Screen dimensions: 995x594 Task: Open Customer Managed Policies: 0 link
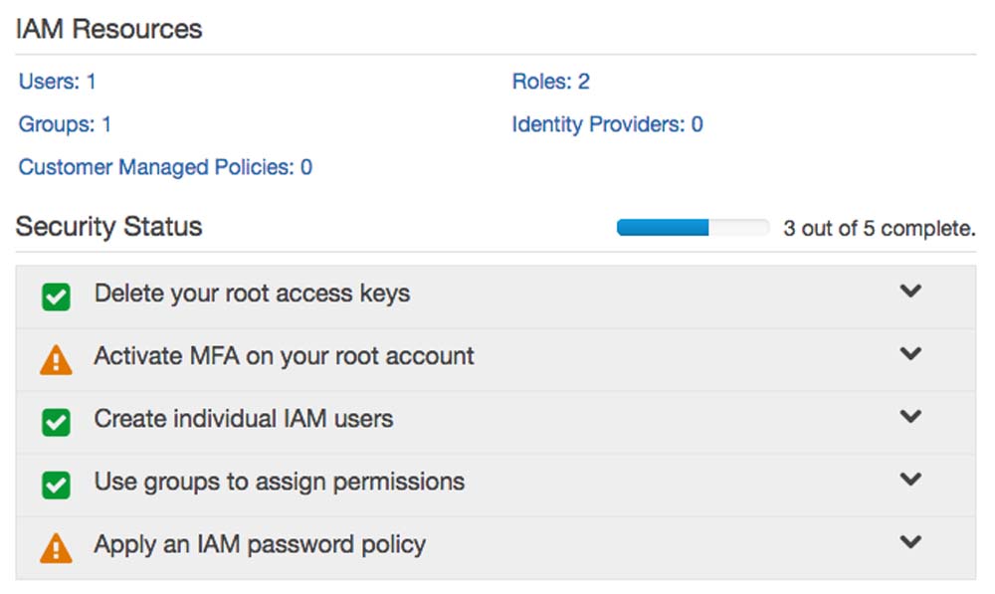[165, 167]
